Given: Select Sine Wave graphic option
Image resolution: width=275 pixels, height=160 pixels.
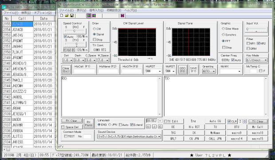Looking at the screenshot, I should click(x=223, y=28).
